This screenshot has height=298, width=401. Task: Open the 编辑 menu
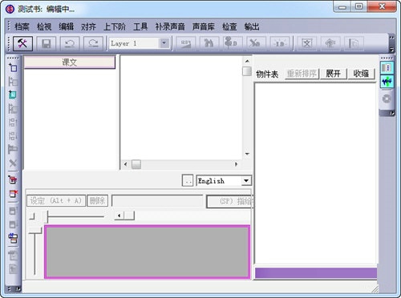point(67,26)
